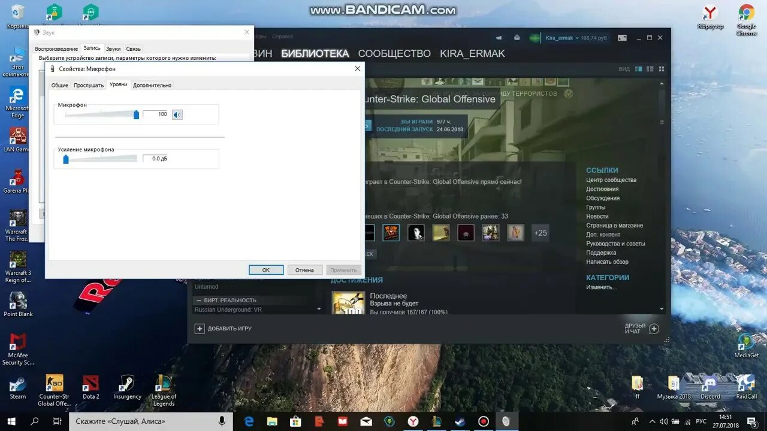767x431 pixels.
Task: Click the Написать обзор link
Action: point(607,262)
